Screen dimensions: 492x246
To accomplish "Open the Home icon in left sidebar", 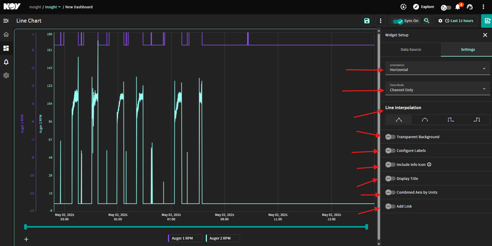I will (x=6, y=34).
